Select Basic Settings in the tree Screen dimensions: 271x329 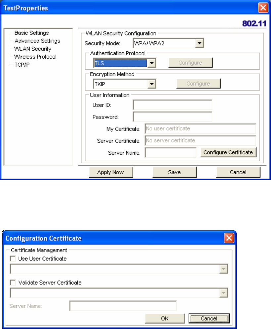pyautogui.click(x=31, y=33)
